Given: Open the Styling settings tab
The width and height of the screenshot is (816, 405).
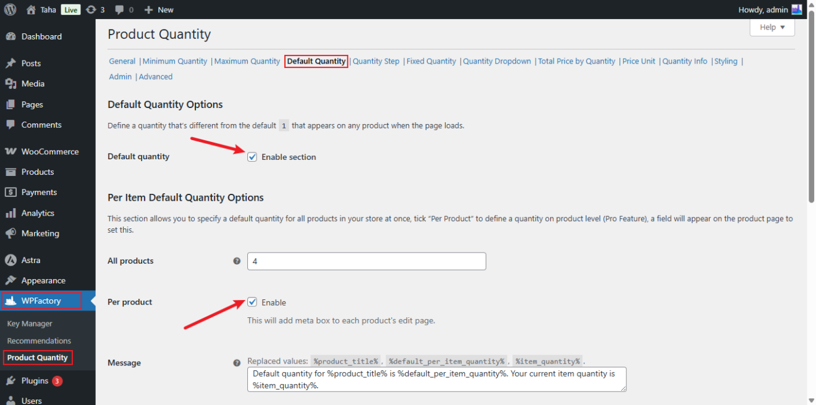Looking at the screenshot, I should [726, 61].
